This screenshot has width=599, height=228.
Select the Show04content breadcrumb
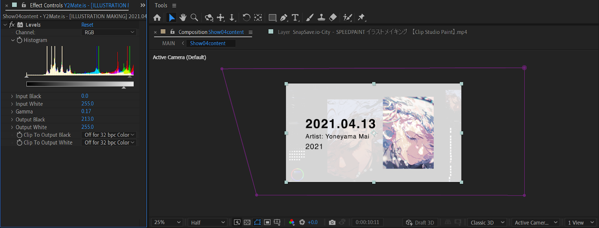click(208, 43)
